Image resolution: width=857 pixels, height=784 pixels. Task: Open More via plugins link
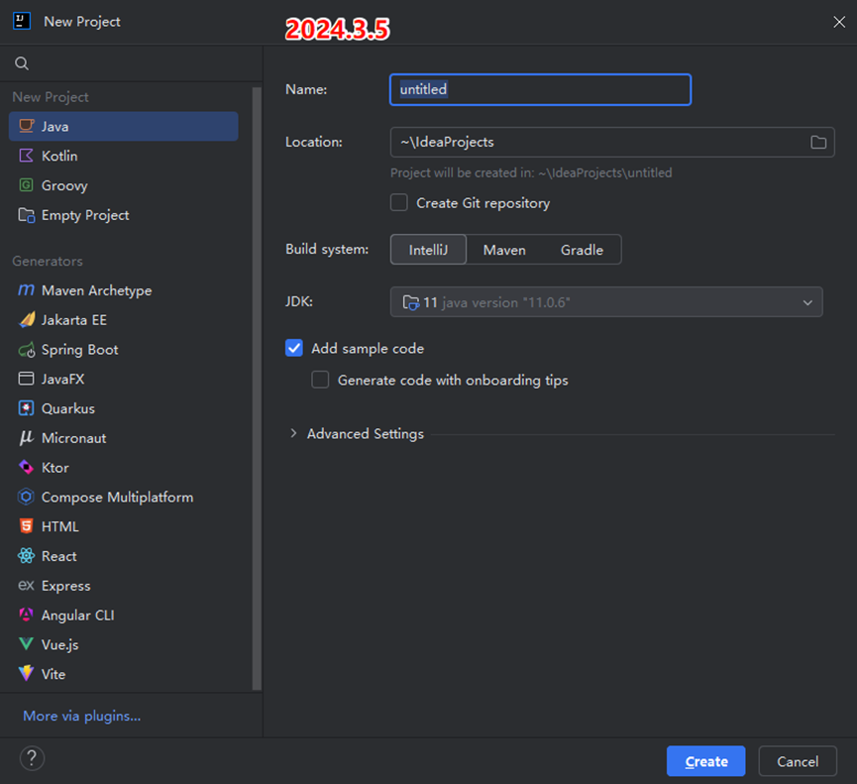[x=82, y=716]
